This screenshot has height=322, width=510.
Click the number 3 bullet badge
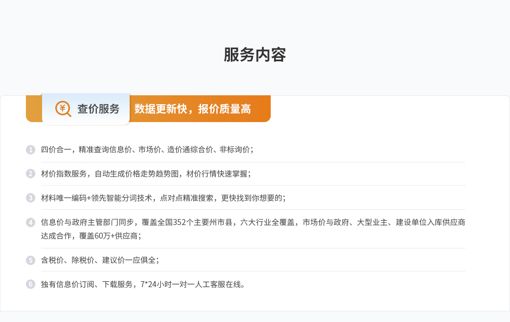tap(30, 198)
